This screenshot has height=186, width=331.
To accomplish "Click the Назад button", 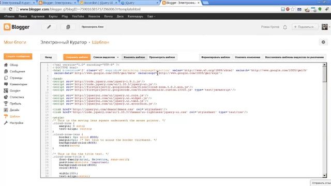I will point(48,57).
